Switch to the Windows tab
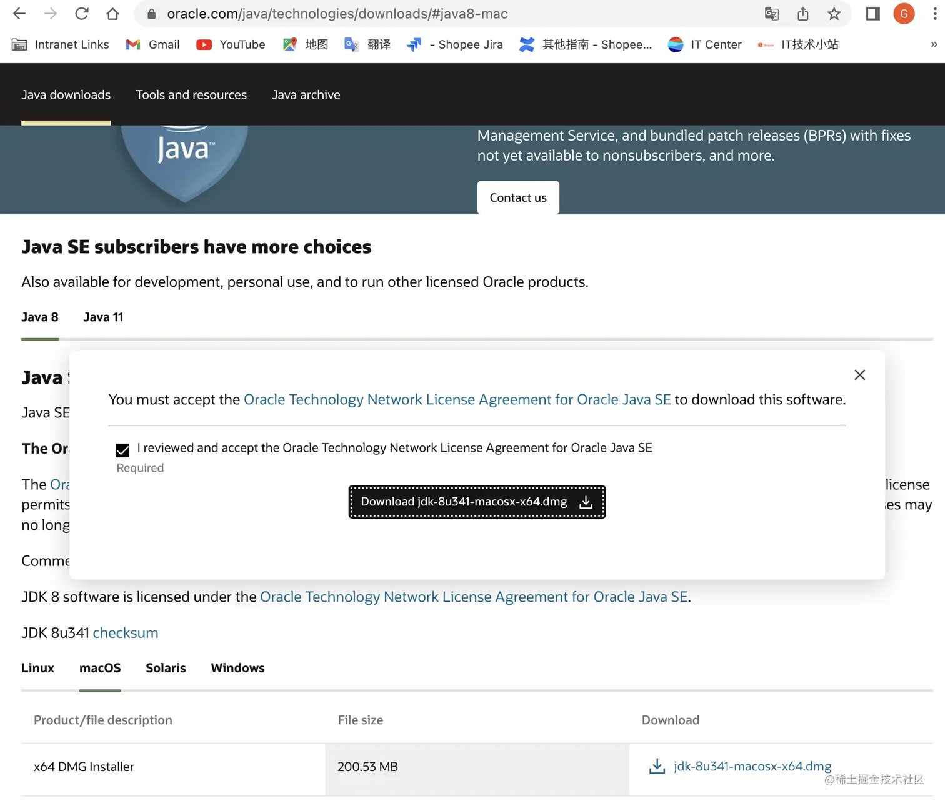Screen dimensions: 945x806 pos(238,668)
